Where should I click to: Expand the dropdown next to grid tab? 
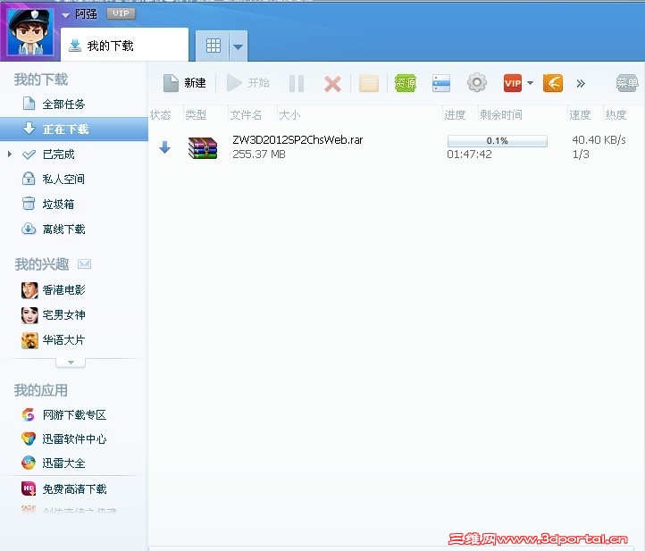239,46
